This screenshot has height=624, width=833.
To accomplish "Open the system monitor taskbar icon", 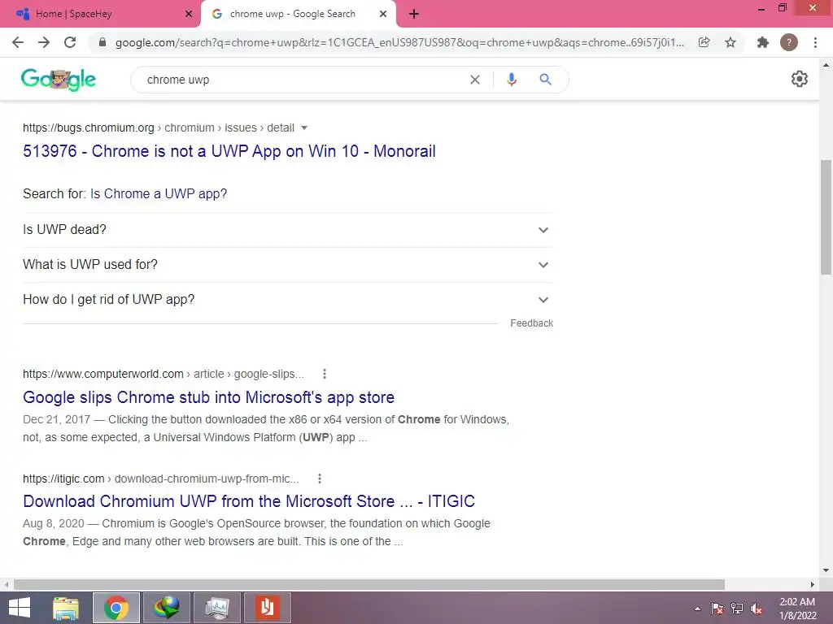I will click(216, 608).
